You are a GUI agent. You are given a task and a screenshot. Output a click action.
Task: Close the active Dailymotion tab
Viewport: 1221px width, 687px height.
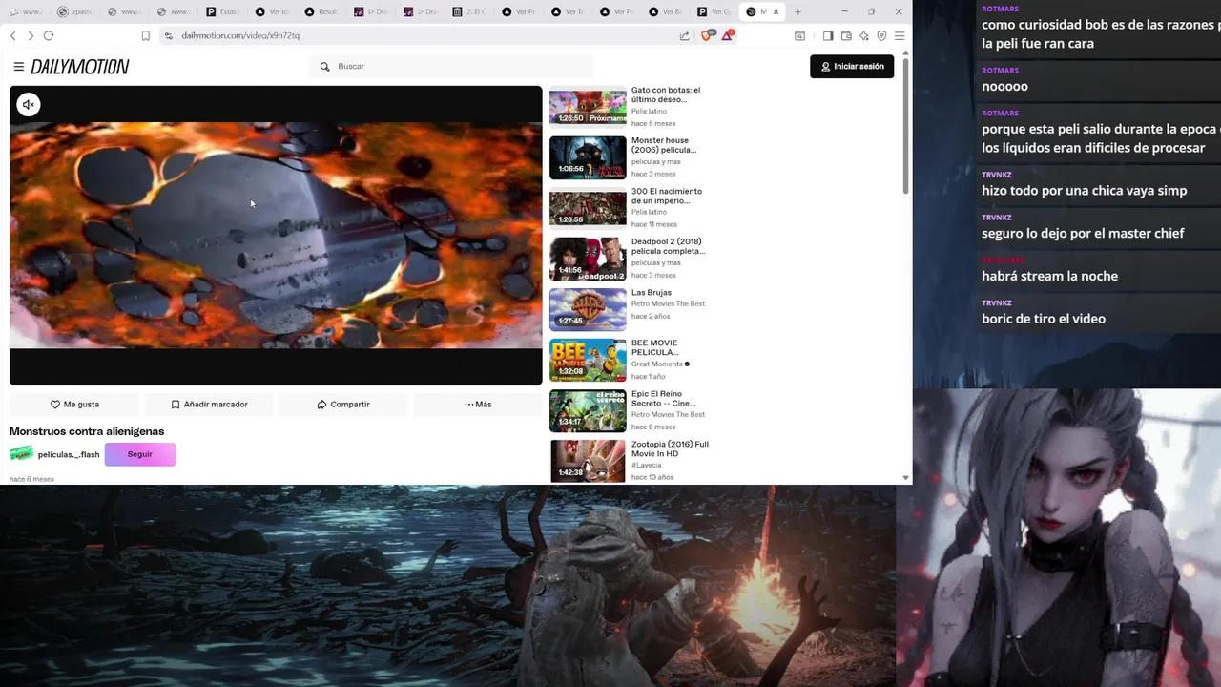776,11
